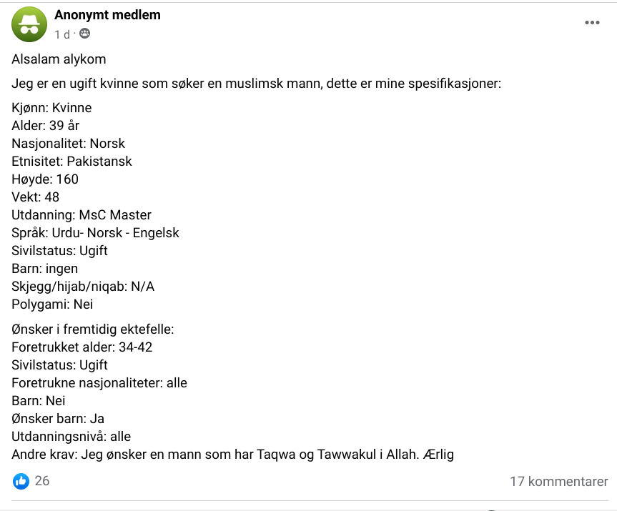Click the "Alsalam alykom" greeting text

(59, 59)
